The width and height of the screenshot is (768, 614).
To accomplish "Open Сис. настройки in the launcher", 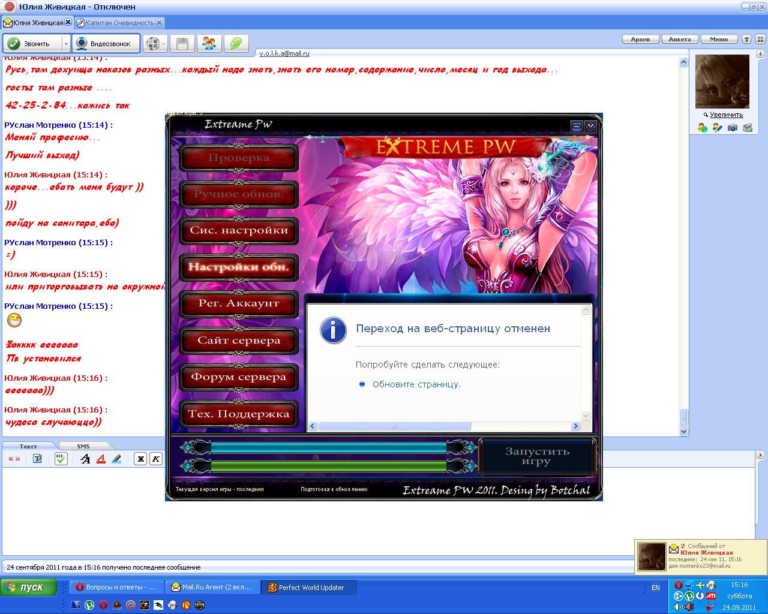I will pos(239,230).
